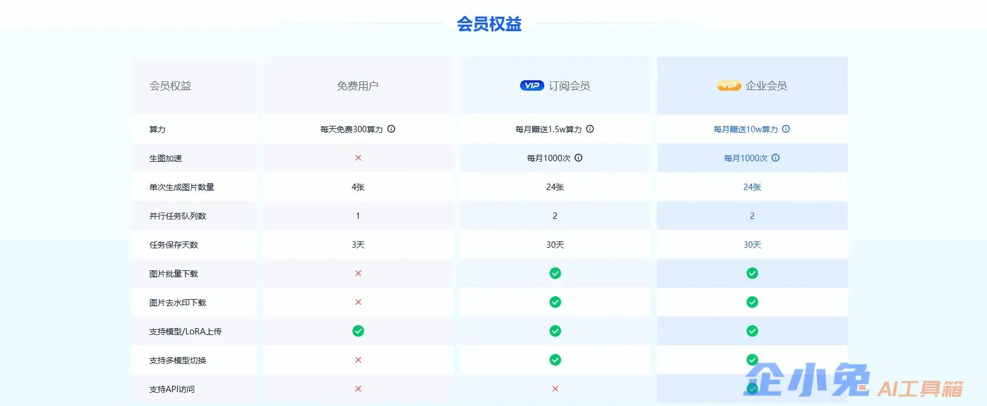Click blue 30天 value under 企业会员
The image size is (987, 406).
(x=752, y=245)
